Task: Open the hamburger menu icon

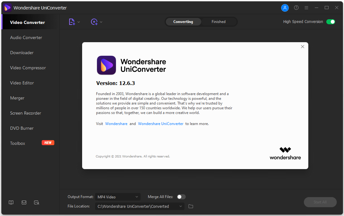Action: 306,8
